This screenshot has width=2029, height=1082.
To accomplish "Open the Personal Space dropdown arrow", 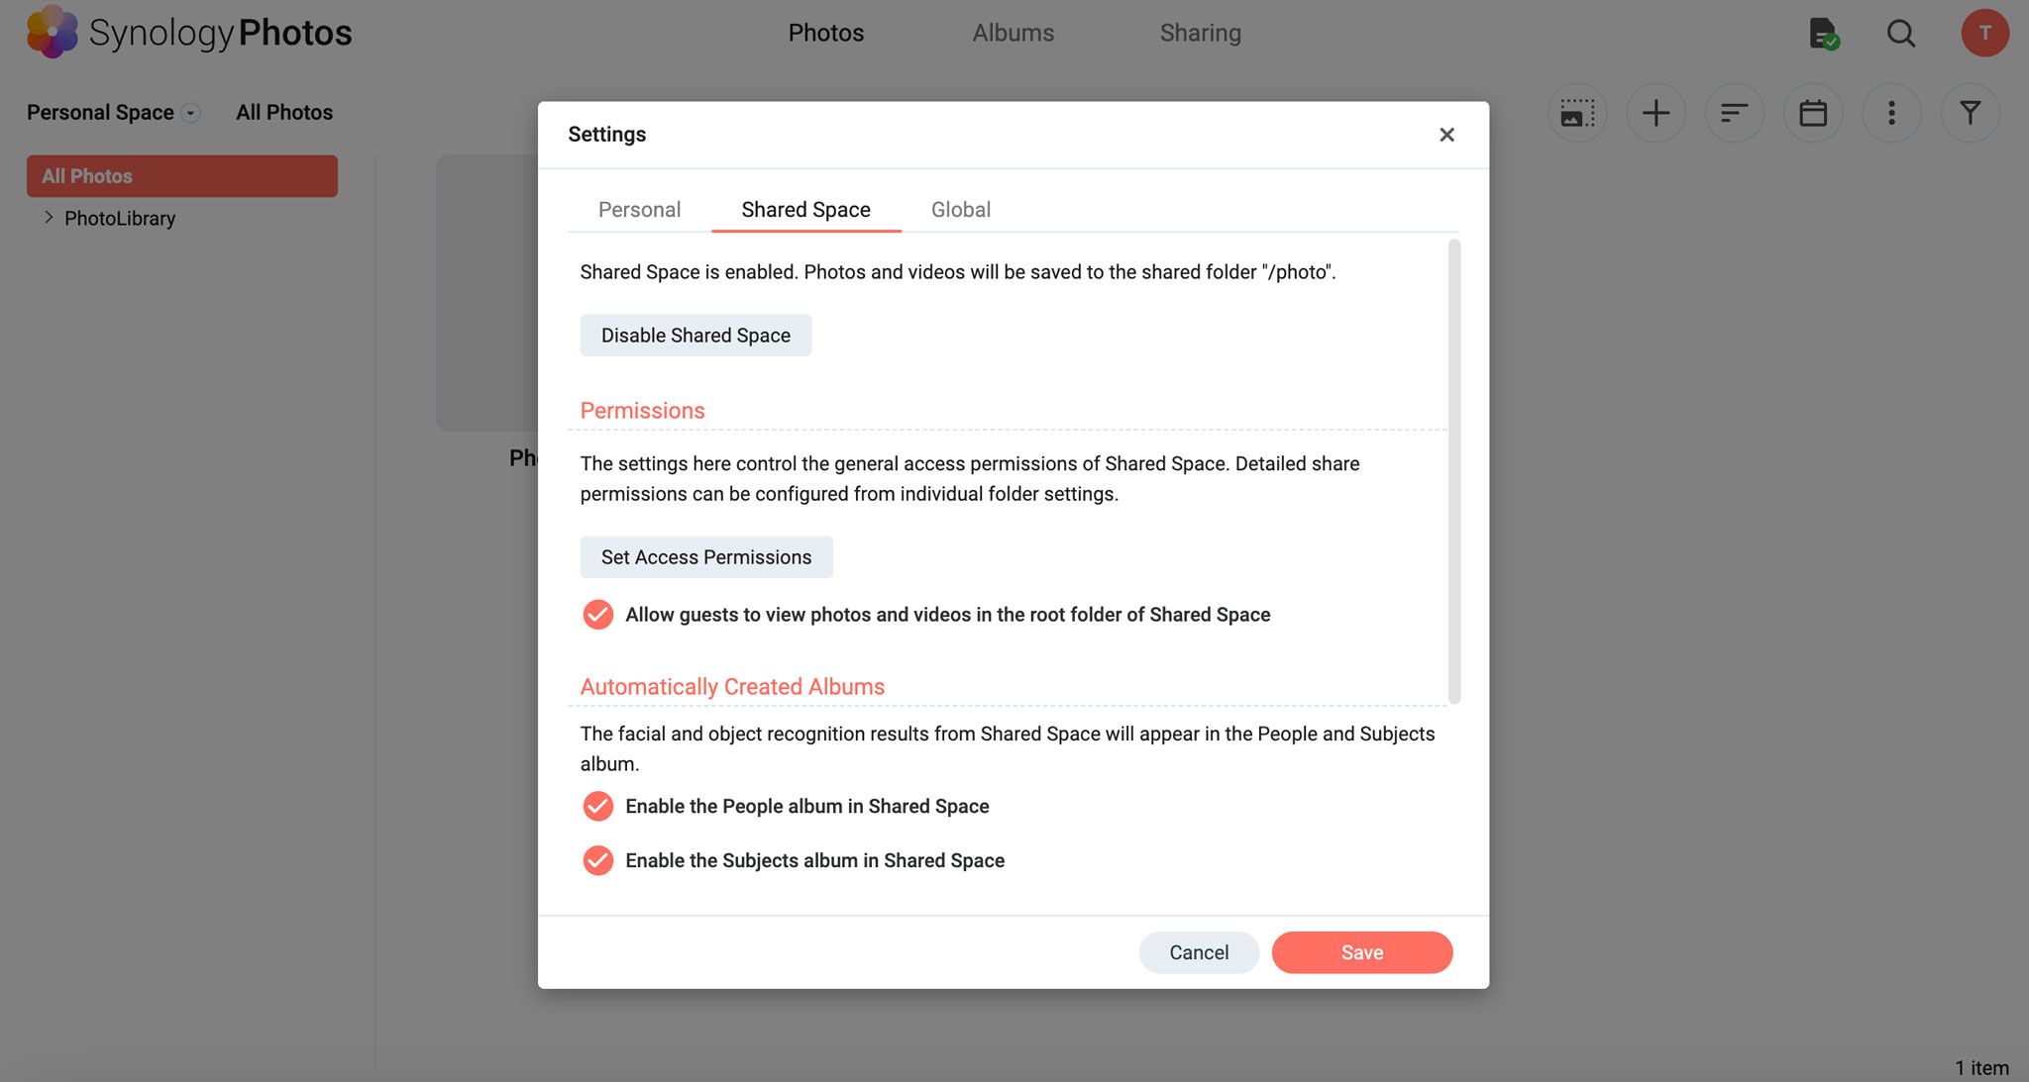I will [191, 113].
